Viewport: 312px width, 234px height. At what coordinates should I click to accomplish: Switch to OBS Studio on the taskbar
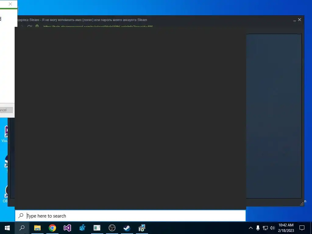pos(112,228)
